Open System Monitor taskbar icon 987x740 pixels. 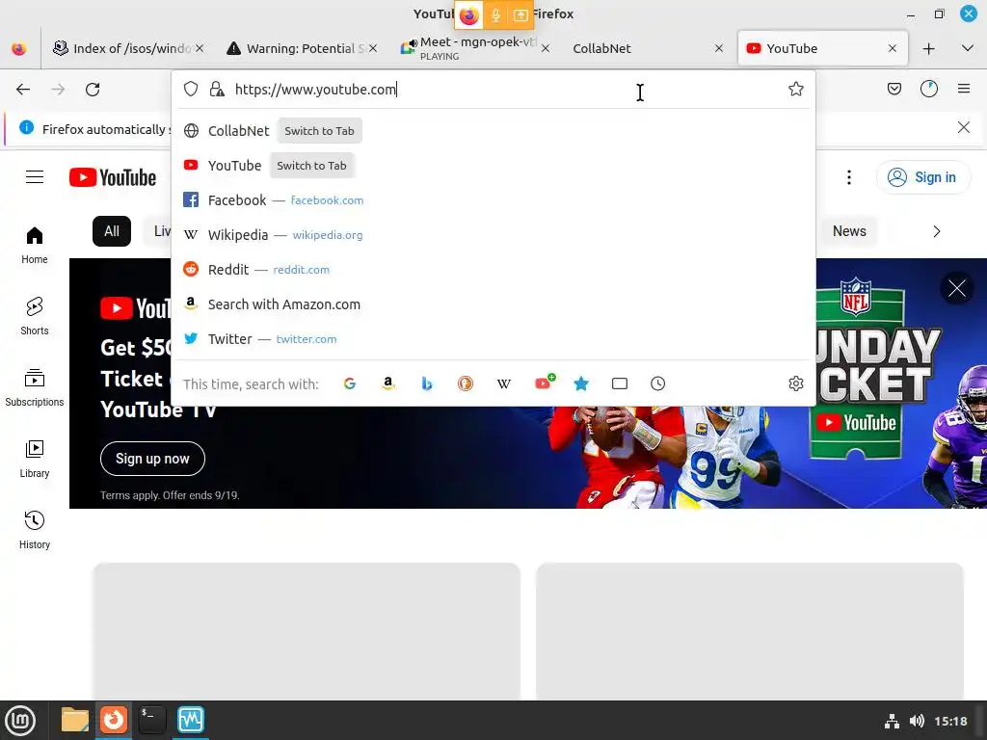(x=191, y=720)
